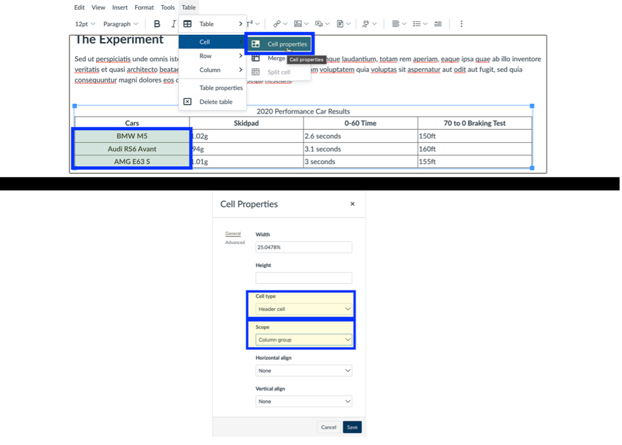This screenshot has height=445, width=622.
Task: Click the BMW M5 cell
Action: point(132,136)
